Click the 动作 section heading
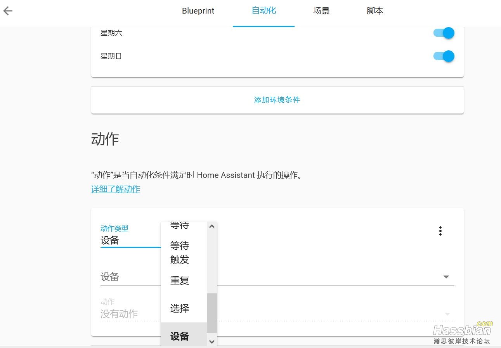 tap(105, 139)
